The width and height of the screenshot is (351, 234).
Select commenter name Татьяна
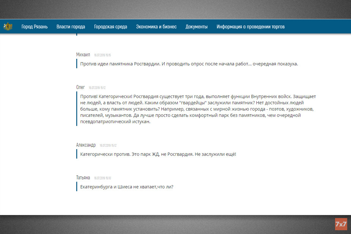point(83,177)
